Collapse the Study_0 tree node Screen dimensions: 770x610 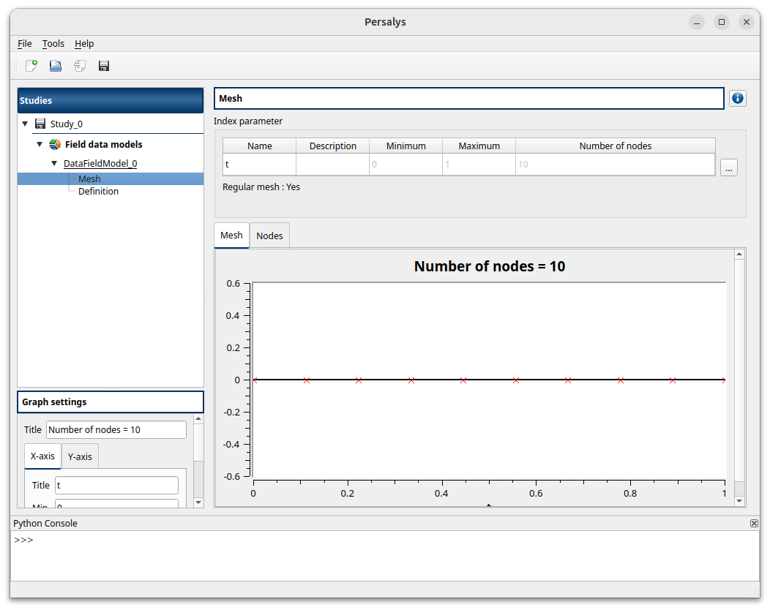tap(26, 124)
